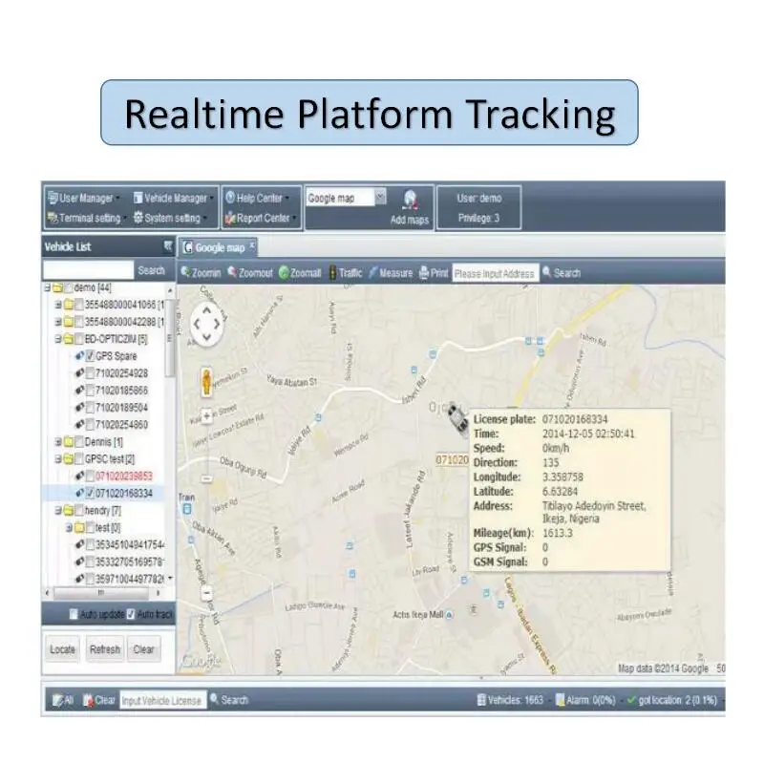This screenshot has height=763, width=764.
Task: Collapse the BD-OPTICZIM [5] group
Action: pyautogui.click(x=58, y=339)
